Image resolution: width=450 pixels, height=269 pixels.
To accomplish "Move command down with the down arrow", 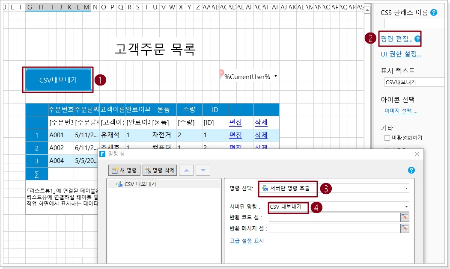I will tap(203, 170).
